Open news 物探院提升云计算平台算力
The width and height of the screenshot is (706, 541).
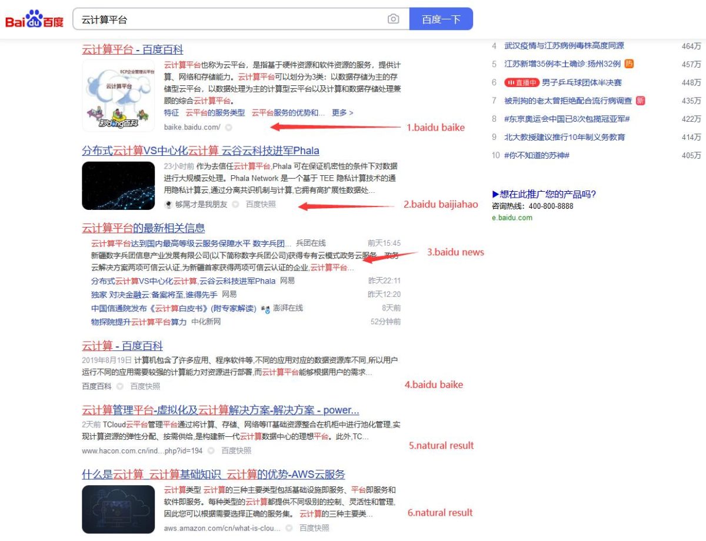click(x=139, y=322)
